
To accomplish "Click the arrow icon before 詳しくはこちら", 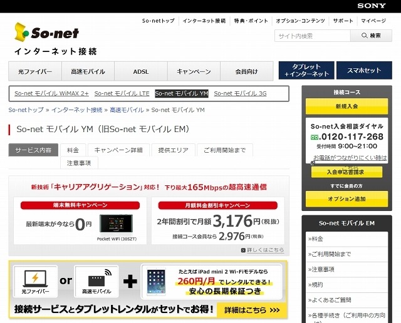I will tap(243, 250).
